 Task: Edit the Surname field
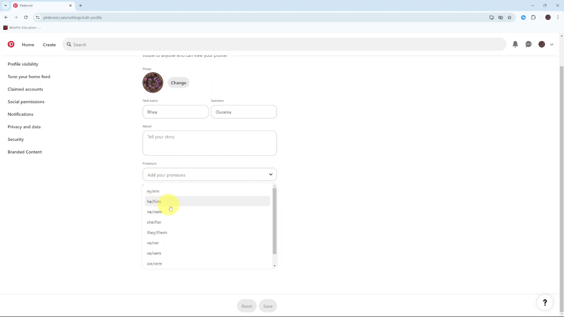coord(244,112)
